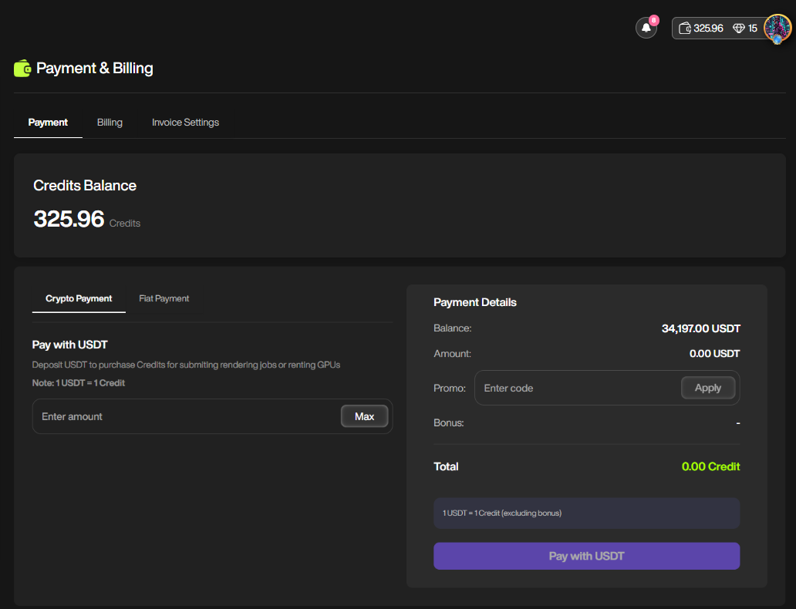Click the wallet icon in the top bar
Viewport: 796px width, 609px height.
[684, 28]
